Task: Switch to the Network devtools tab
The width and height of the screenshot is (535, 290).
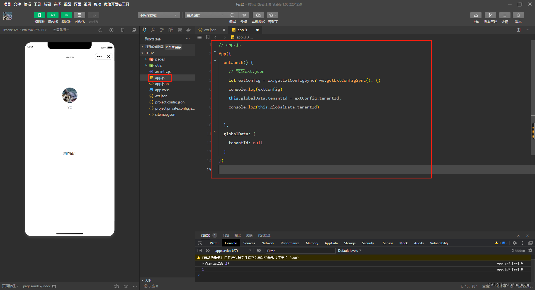Action: pos(268,243)
